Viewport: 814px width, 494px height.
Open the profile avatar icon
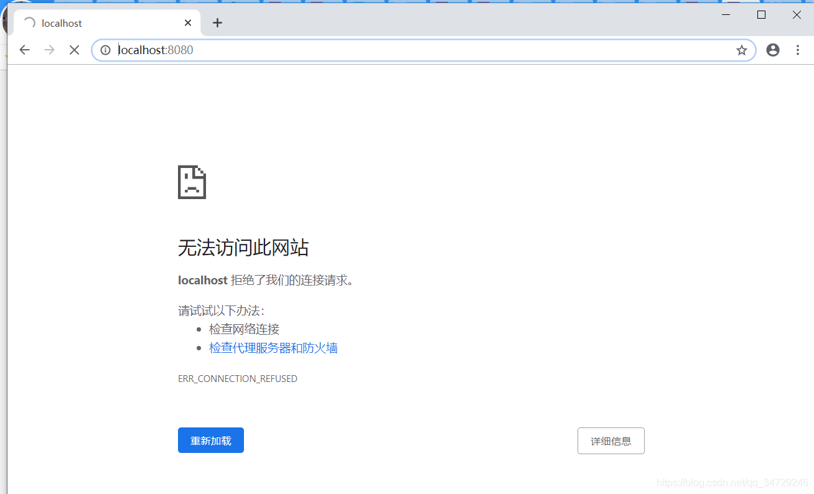(773, 50)
